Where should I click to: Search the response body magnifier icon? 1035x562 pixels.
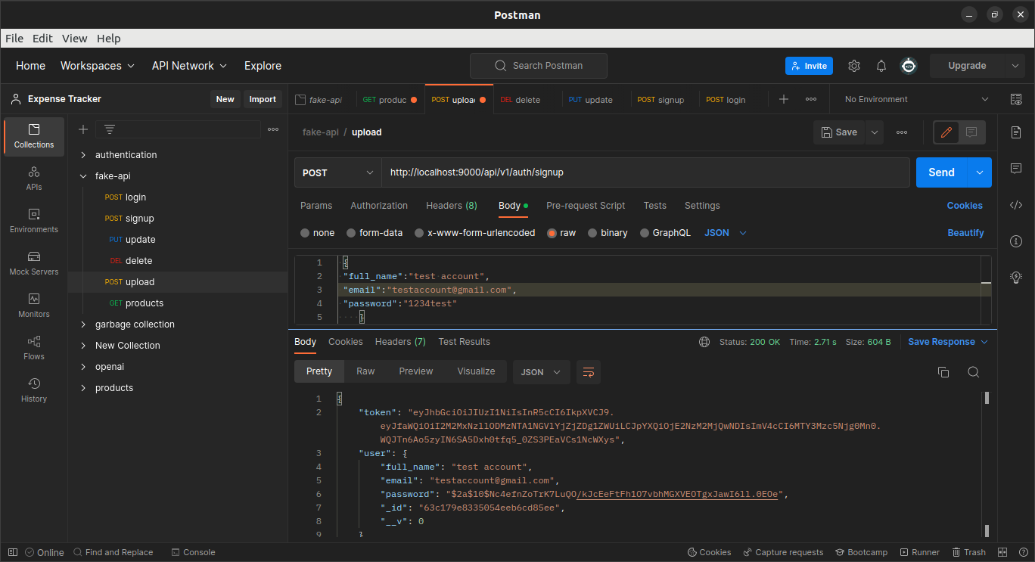coord(974,372)
